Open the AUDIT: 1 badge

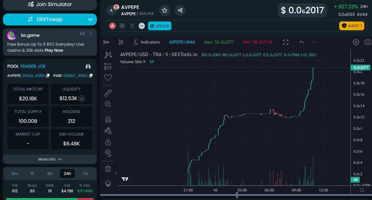click(x=352, y=26)
